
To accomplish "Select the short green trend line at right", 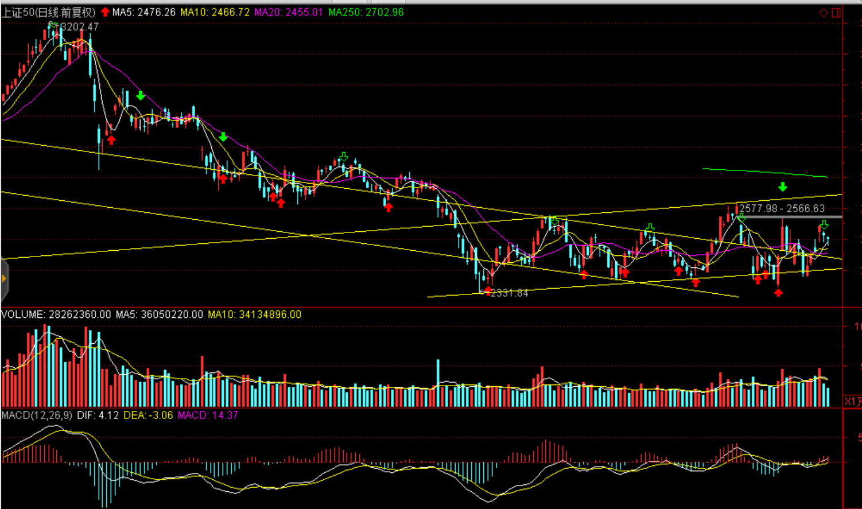I will [x=764, y=173].
